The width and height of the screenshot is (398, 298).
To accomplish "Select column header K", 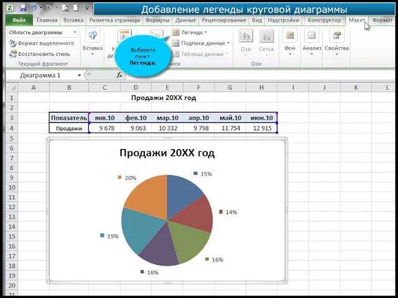I will click(x=356, y=88).
